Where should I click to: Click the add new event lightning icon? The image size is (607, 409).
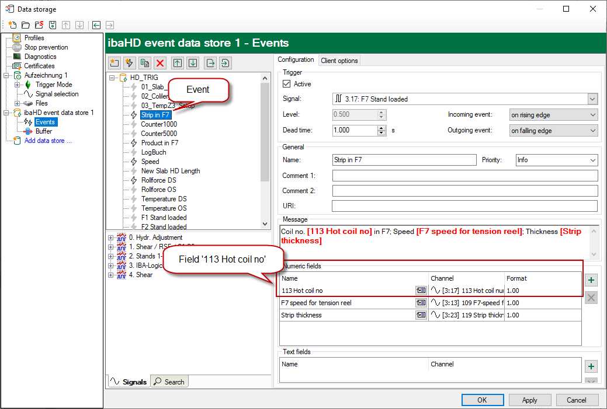tap(129, 63)
